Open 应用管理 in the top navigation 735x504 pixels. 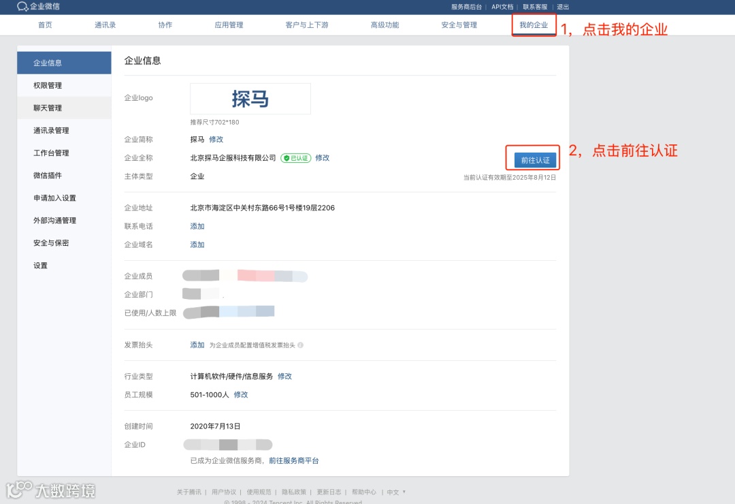point(229,25)
